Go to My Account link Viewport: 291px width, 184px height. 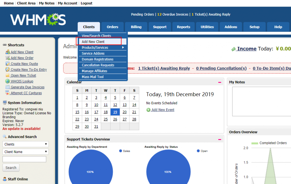pos(68,3)
